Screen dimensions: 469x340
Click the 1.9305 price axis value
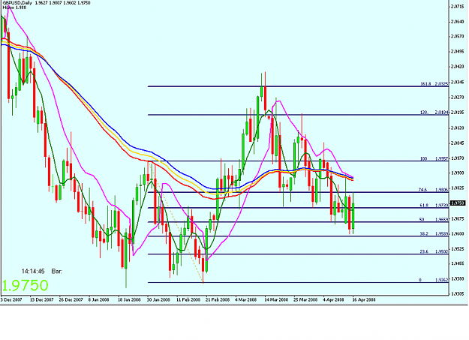457,294
